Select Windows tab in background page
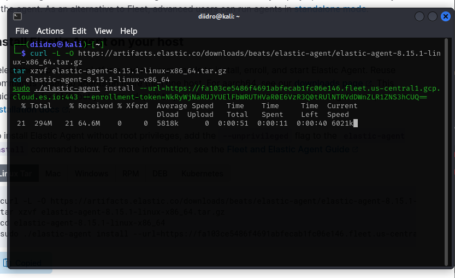 coord(91,174)
